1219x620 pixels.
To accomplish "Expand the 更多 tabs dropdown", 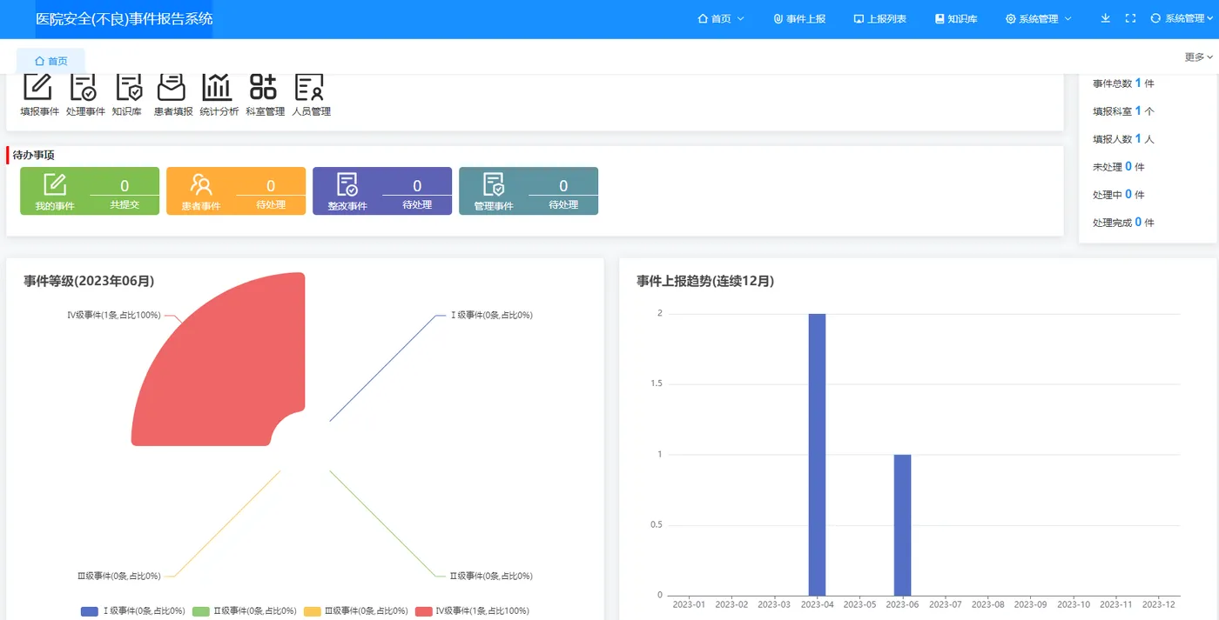I will coord(1198,57).
